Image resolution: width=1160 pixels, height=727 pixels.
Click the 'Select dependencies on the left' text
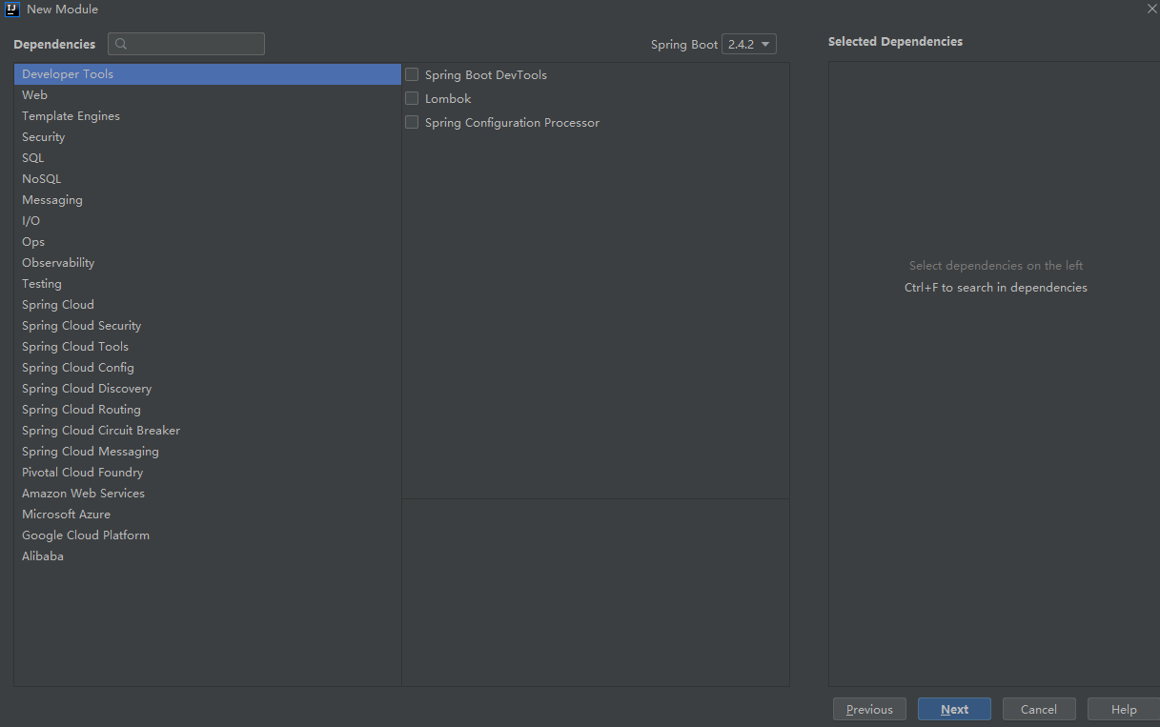pyautogui.click(x=996, y=266)
